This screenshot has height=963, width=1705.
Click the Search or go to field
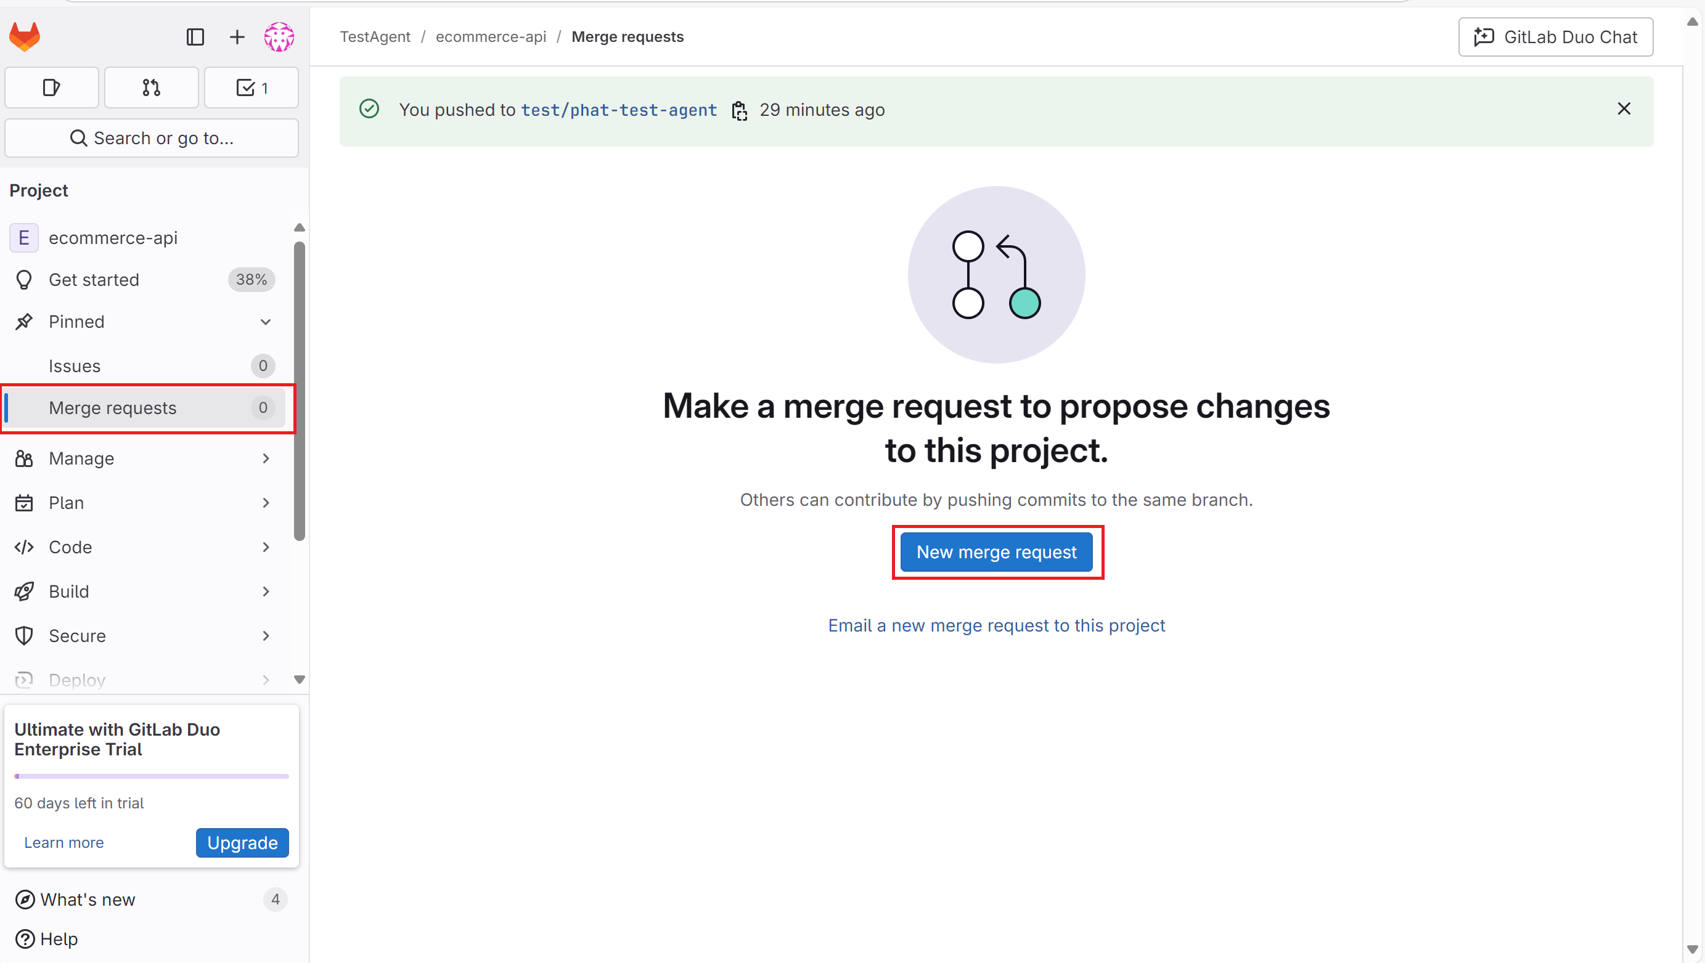pyautogui.click(x=151, y=138)
